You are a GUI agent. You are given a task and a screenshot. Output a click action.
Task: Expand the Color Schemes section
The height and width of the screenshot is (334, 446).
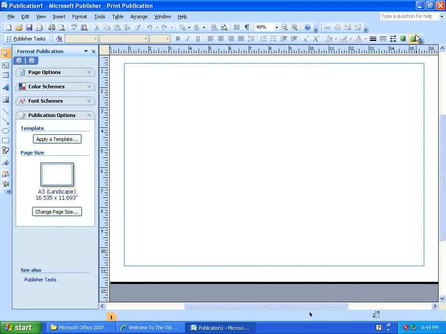(55, 87)
